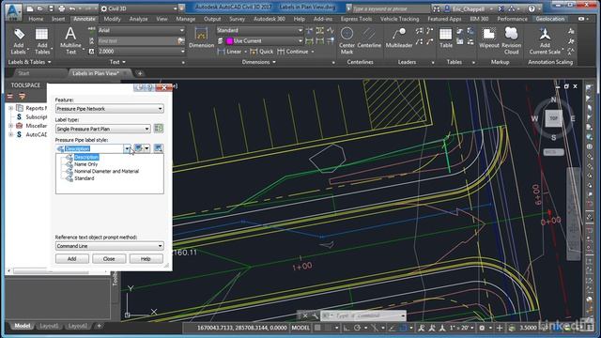Open the Analyze ribbon tab
601x338 pixels.
[x=138, y=19]
